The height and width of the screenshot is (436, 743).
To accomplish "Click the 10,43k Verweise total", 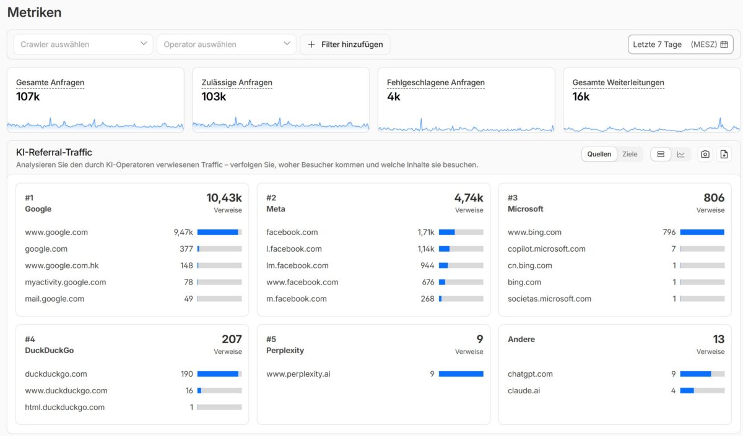I will pyautogui.click(x=224, y=203).
